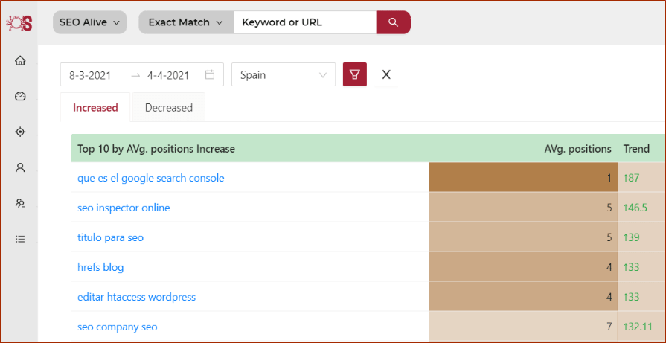Open the dashboard gauge icon

(x=20, y=97)
